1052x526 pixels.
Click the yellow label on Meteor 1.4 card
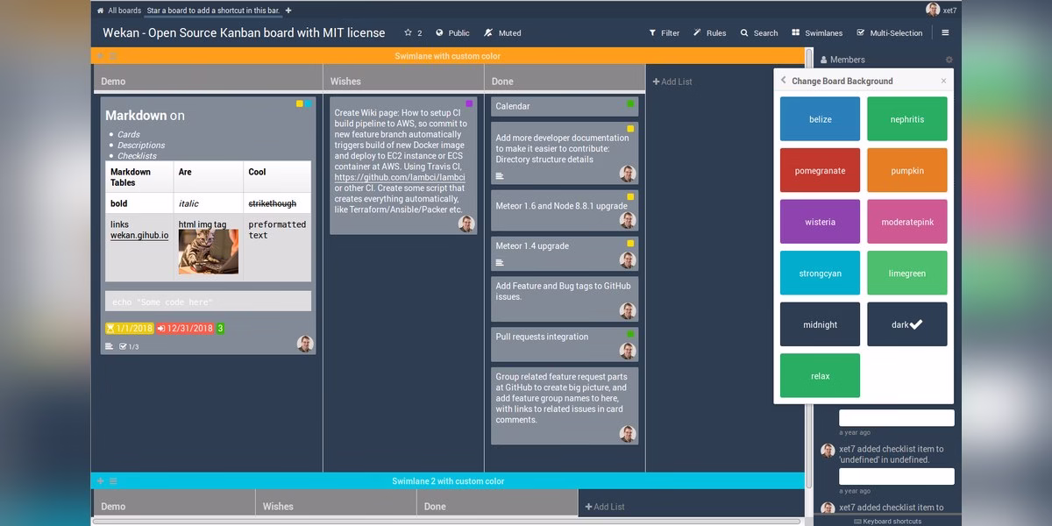click(x=630, y=243)
